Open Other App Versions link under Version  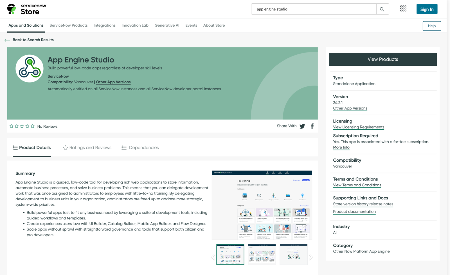350,108
